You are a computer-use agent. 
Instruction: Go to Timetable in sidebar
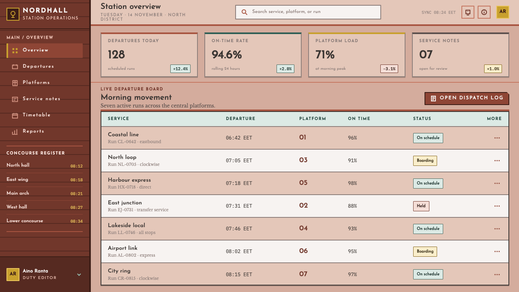[45, 115]
